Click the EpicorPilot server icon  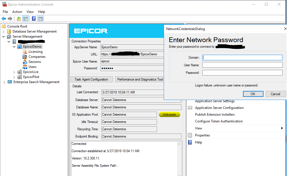pyautogui.click(x=19, y=77)
